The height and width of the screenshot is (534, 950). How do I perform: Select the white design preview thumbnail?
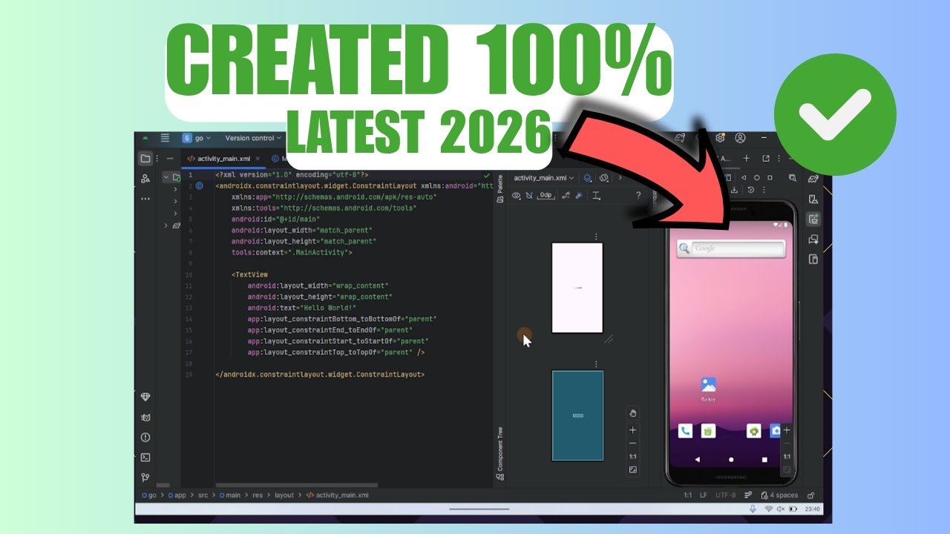coord(577,288)
